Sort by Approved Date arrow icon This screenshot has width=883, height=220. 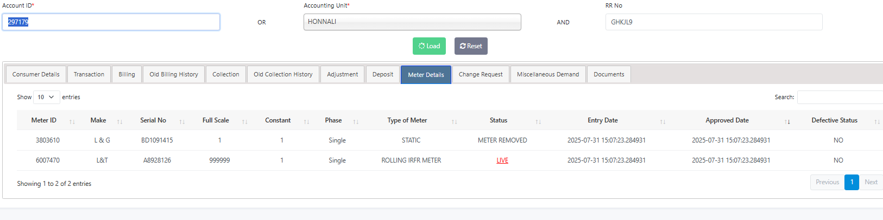pyautogui.click(x=787, y=121)
